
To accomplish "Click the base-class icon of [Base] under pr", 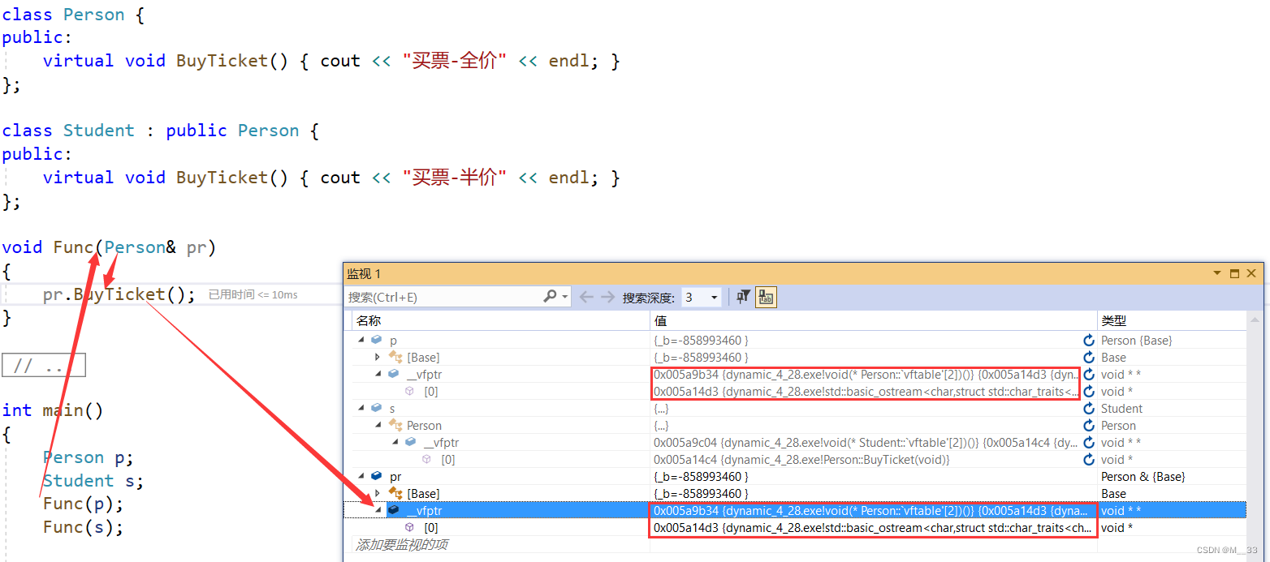I will pyautogui.click(x=395, y=493).
